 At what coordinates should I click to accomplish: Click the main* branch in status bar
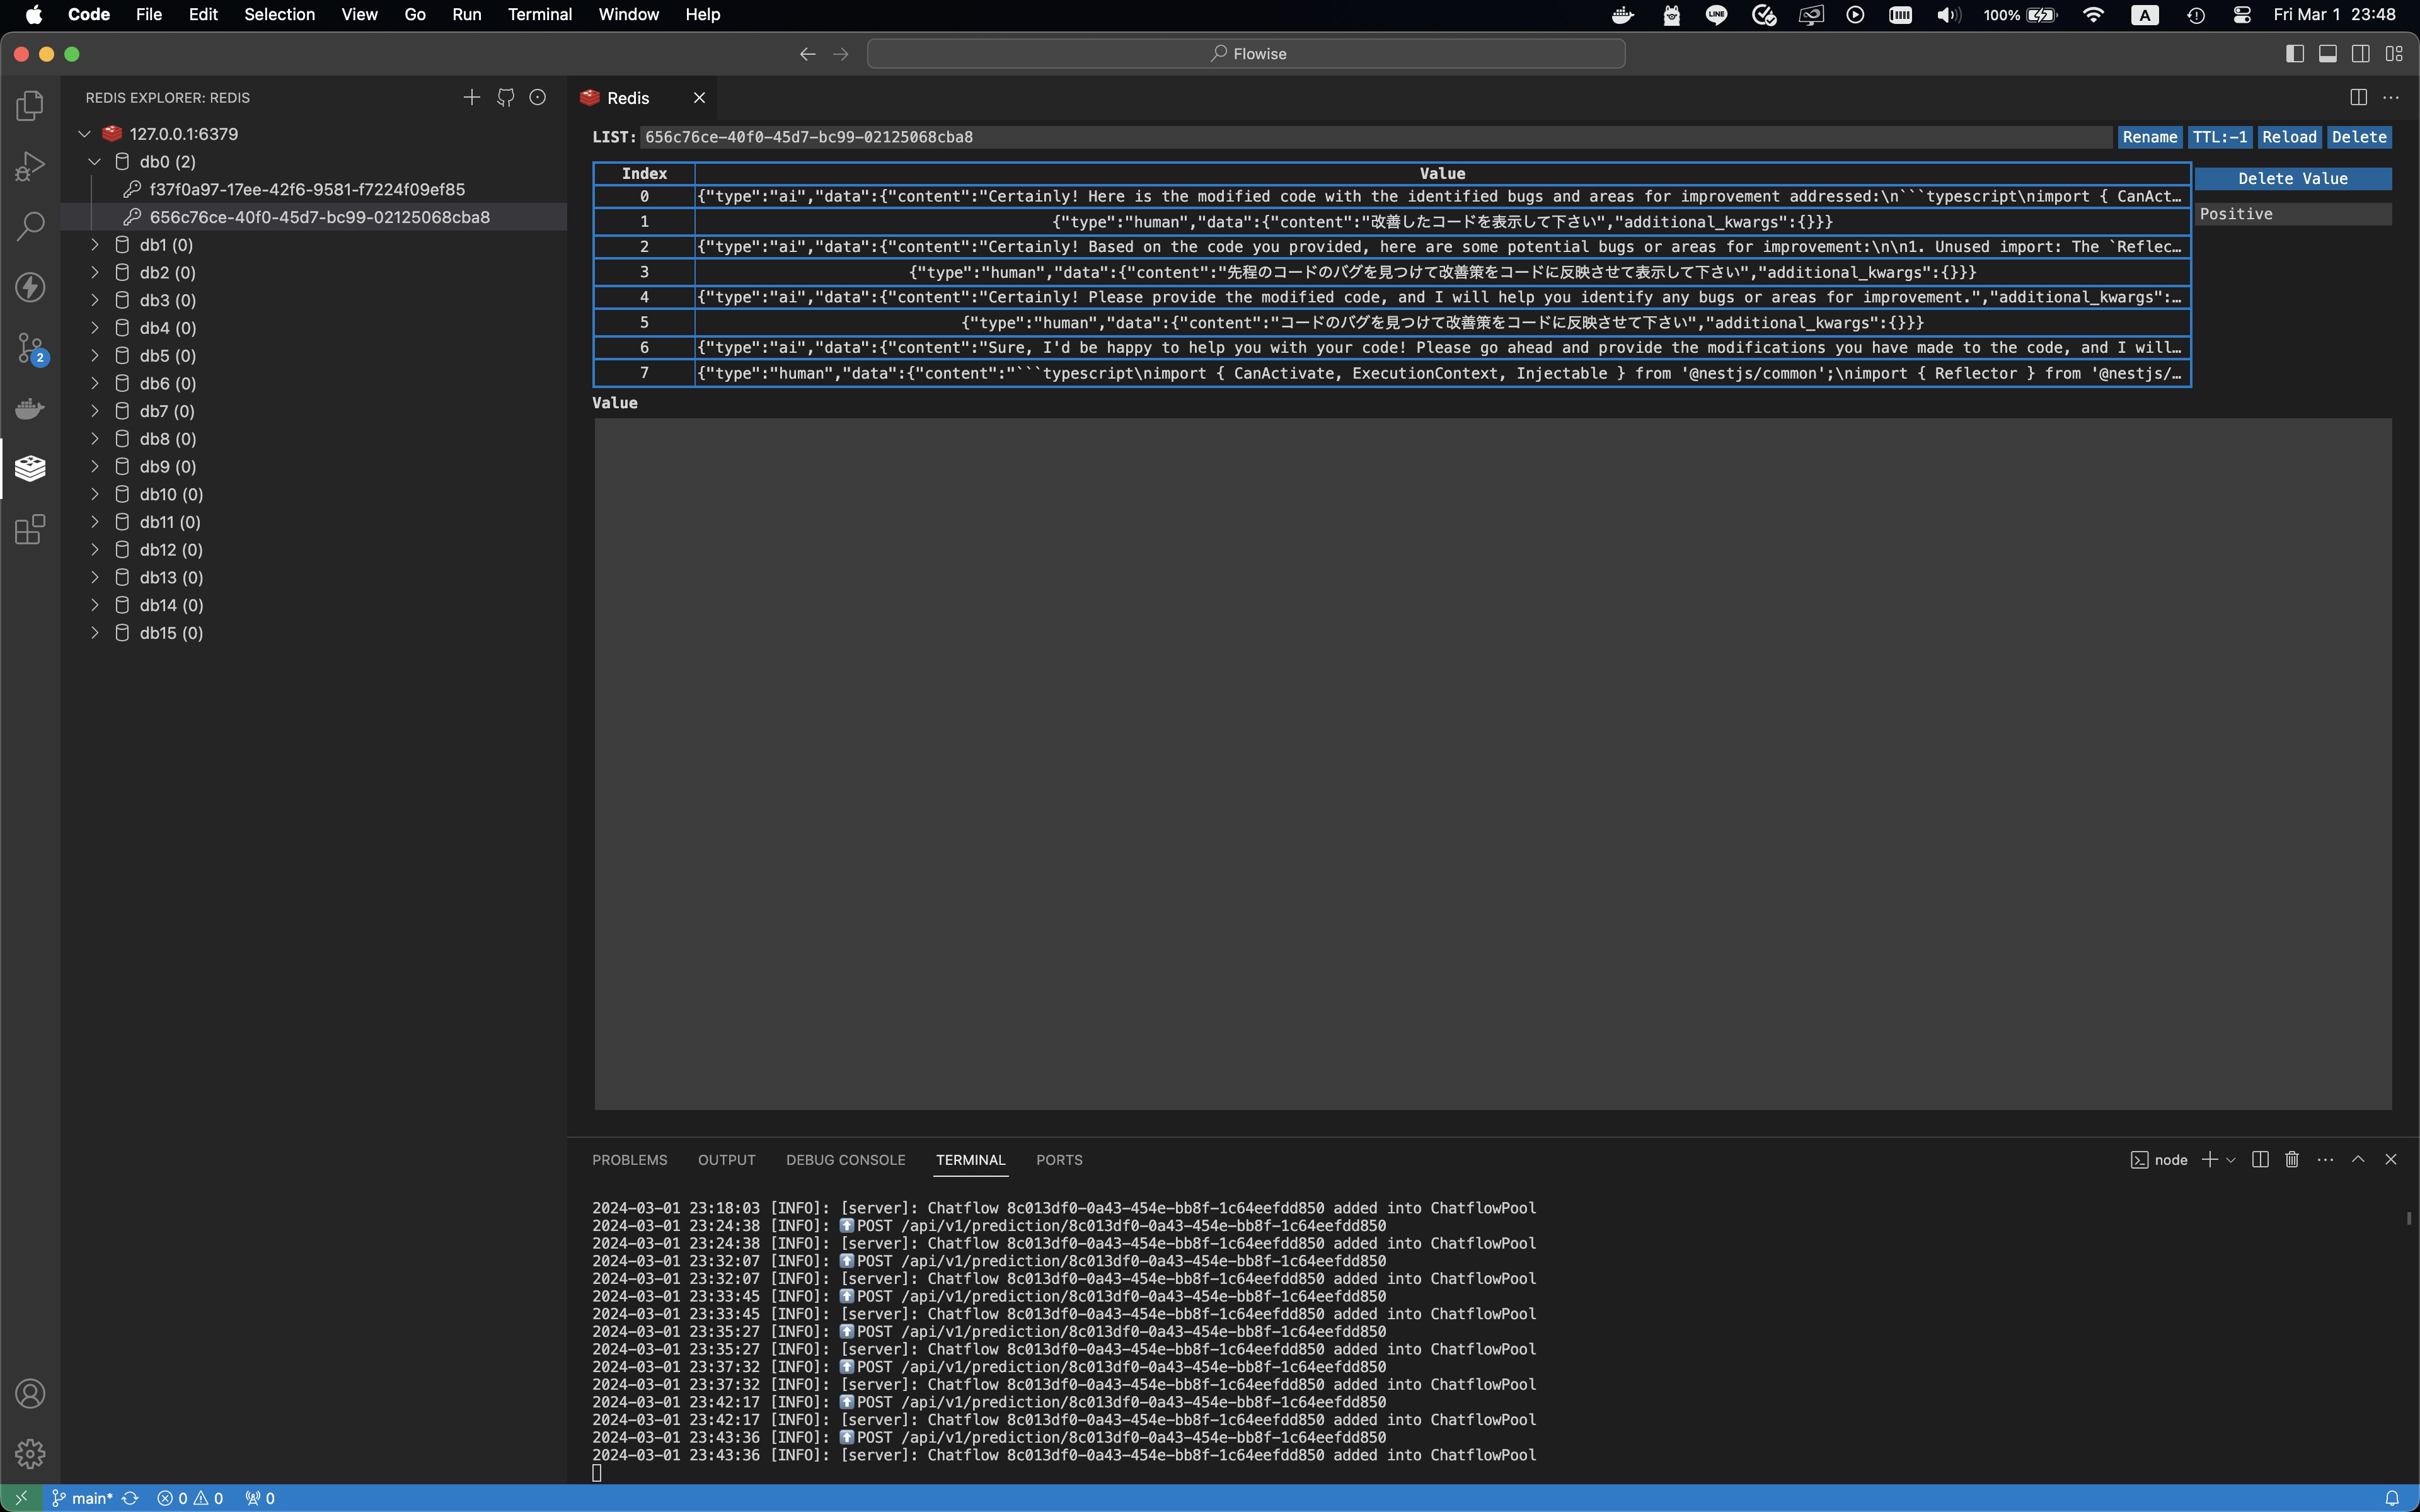tap(82, 1498)
